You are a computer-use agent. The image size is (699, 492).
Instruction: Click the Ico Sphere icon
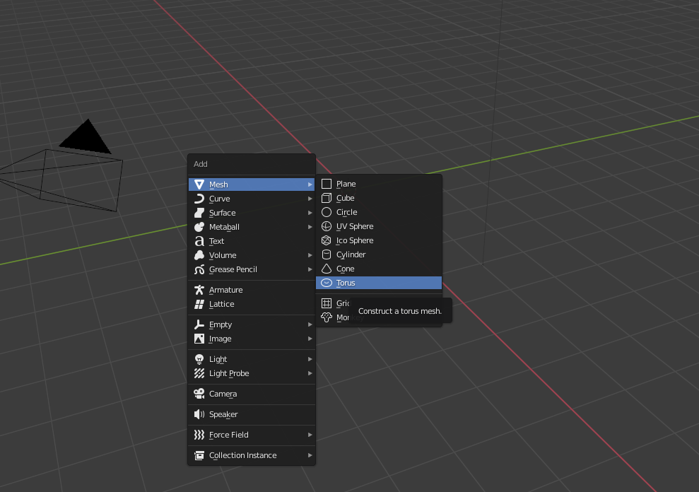(327, 240)
